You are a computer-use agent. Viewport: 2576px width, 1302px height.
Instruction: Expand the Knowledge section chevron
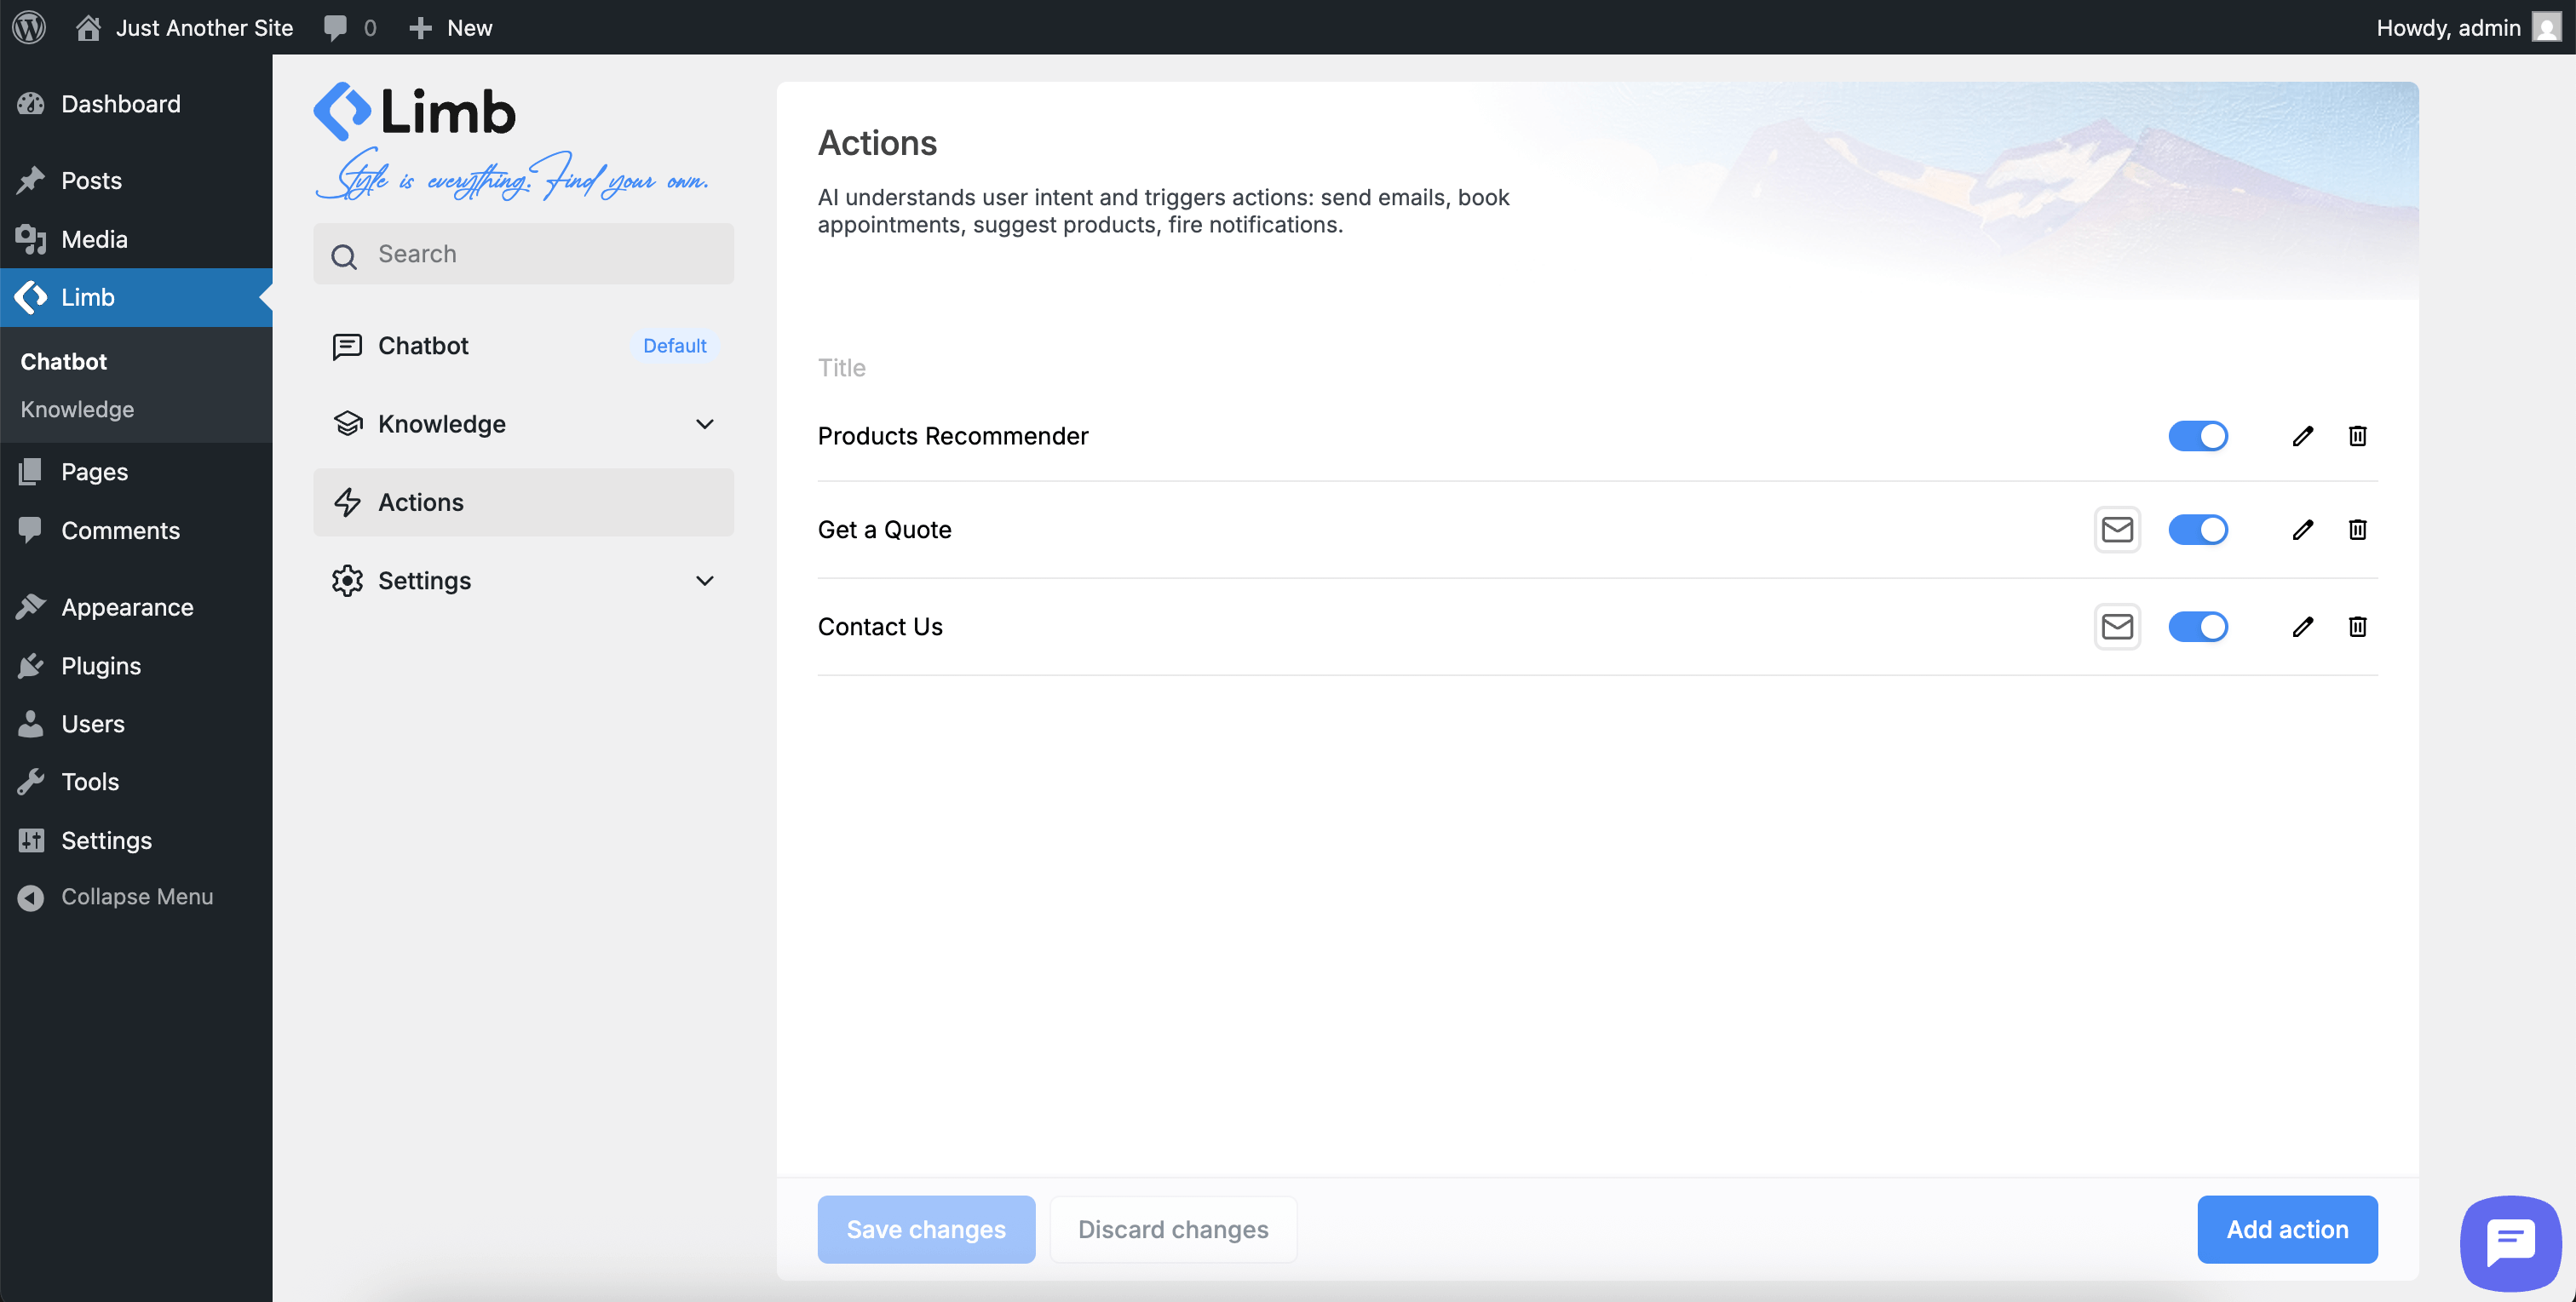tap(705, 424)
